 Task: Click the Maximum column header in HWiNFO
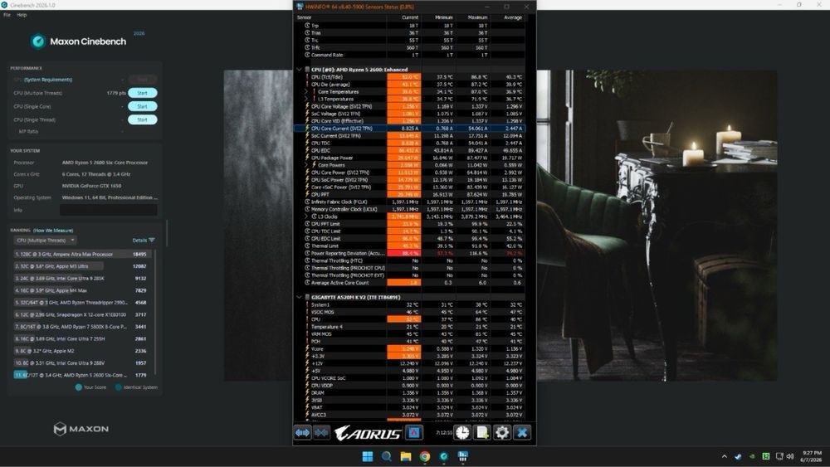(477, 17)
